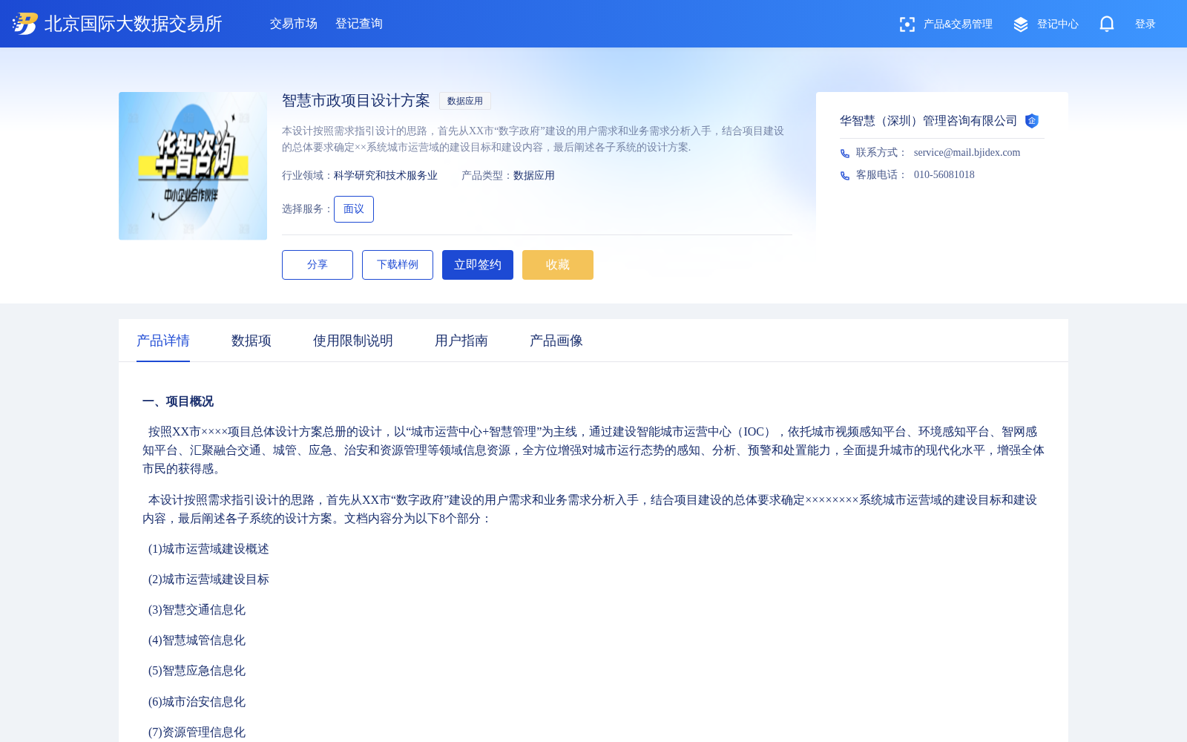Image resolution: width=1187 pixels, height=742 pixels.
Task: Open 产品&交易管理 in the header
Action: [x=958, y=24]
